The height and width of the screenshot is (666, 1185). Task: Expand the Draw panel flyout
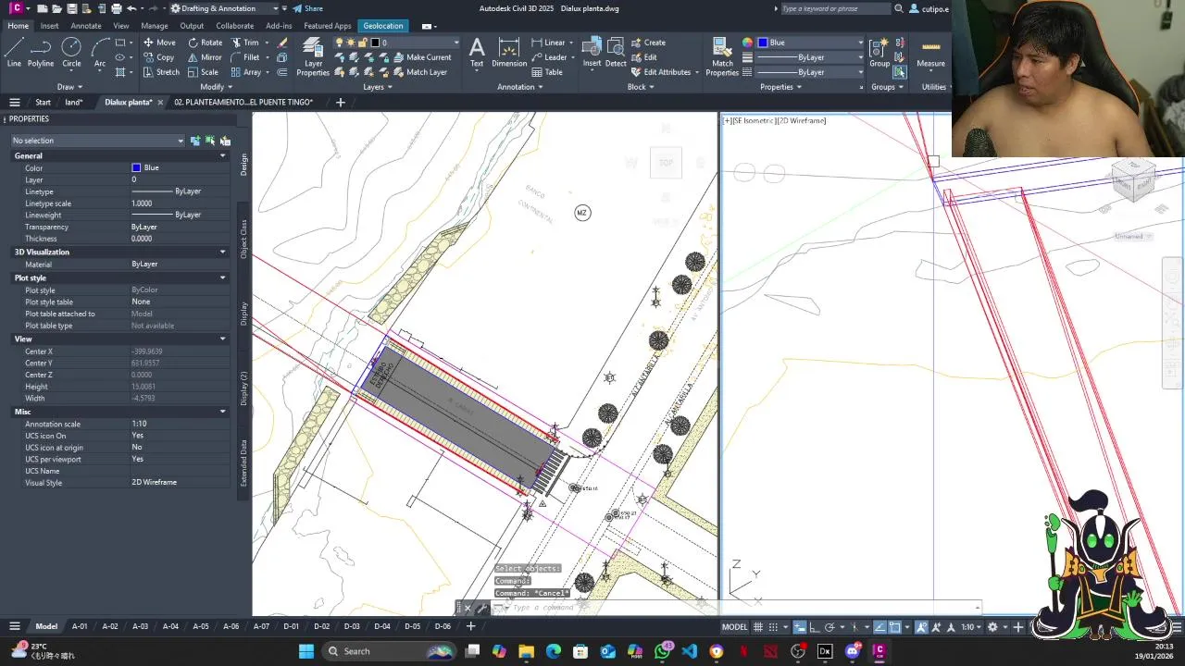[69, 87]
